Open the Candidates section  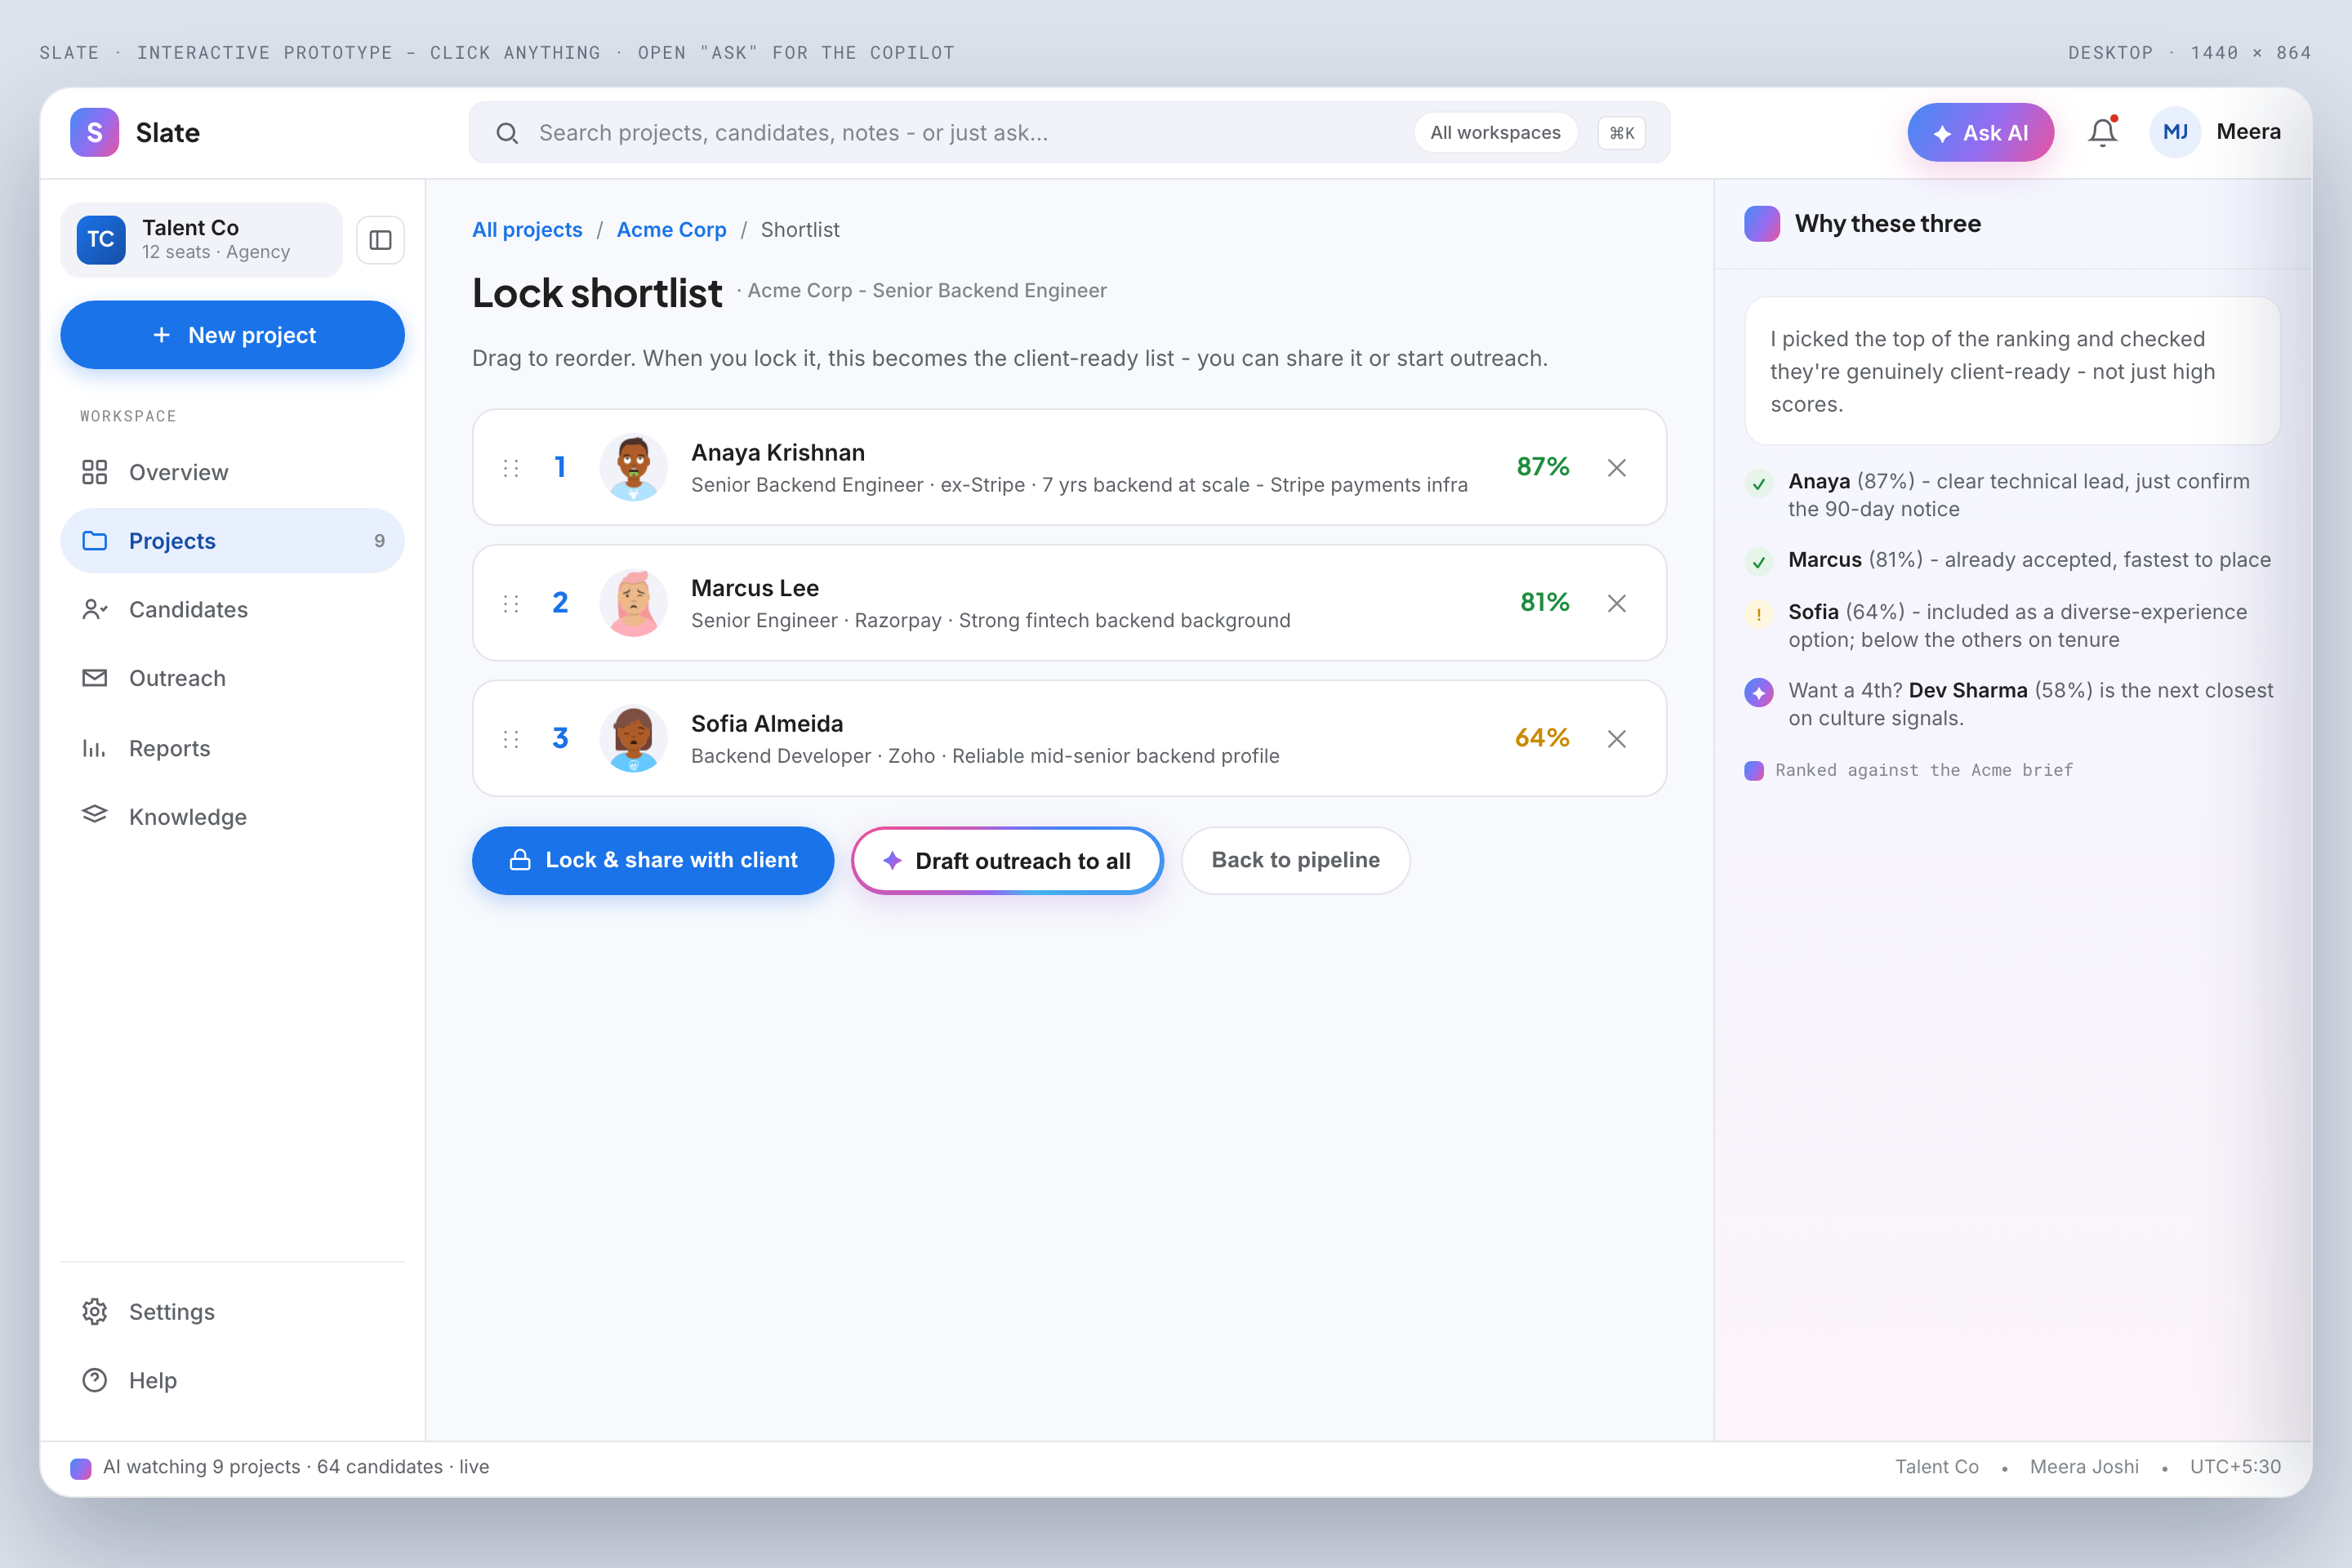(232, 610)
